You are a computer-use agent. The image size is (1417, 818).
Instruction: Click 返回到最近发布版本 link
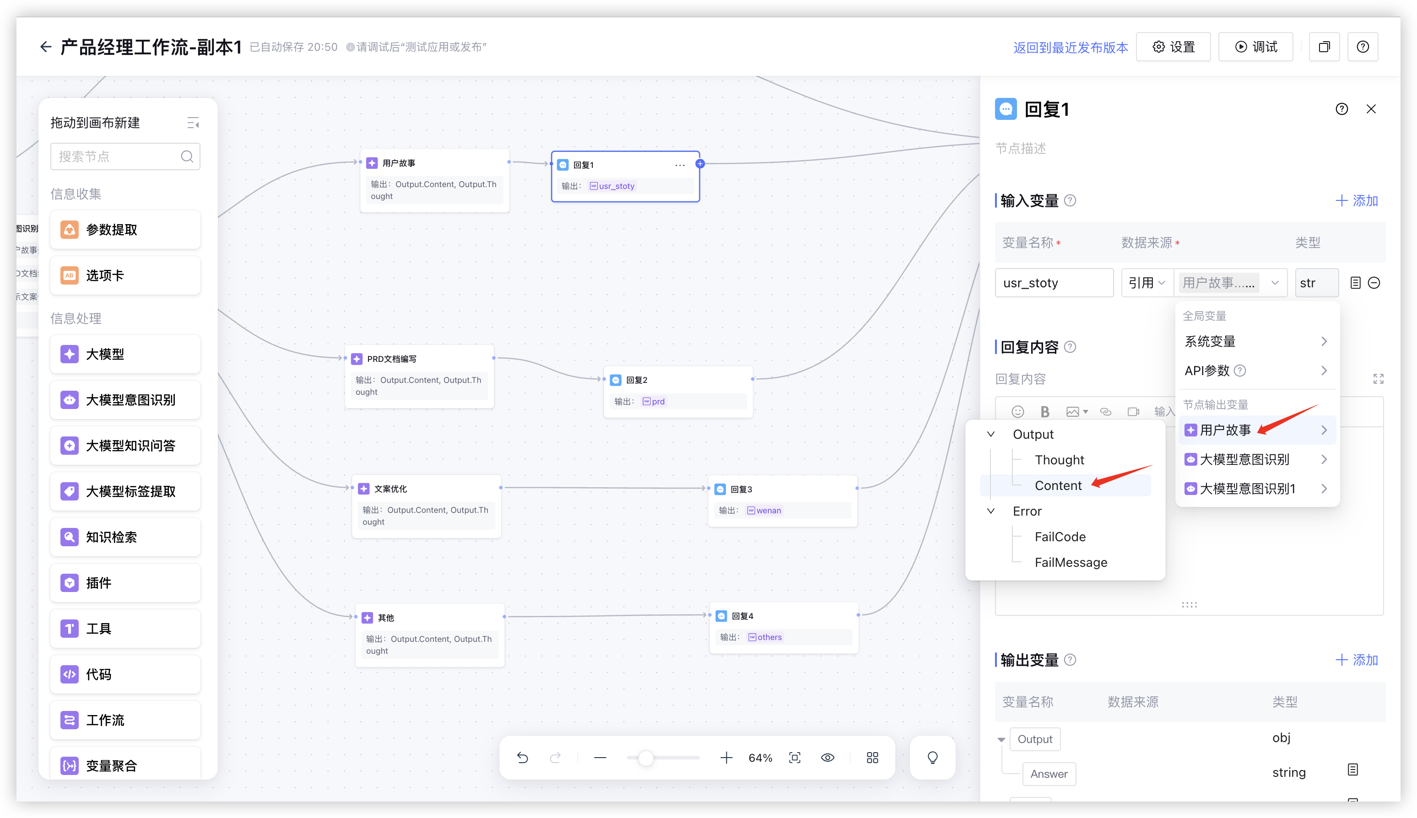pyautogui.click(x=1070, y=47)
